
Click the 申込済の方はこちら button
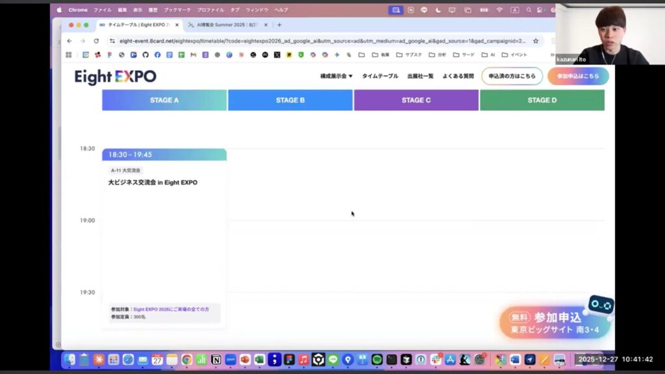click(512, 76)
